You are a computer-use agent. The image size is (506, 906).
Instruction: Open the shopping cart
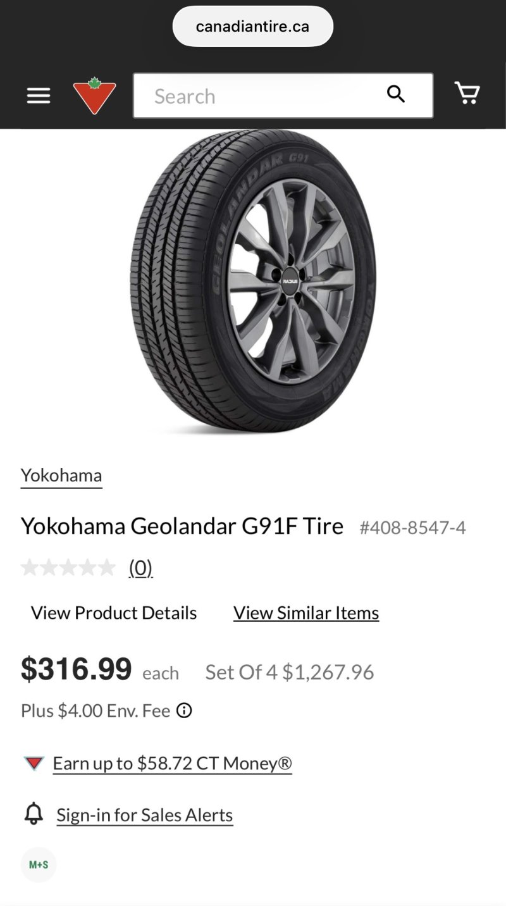467,94
